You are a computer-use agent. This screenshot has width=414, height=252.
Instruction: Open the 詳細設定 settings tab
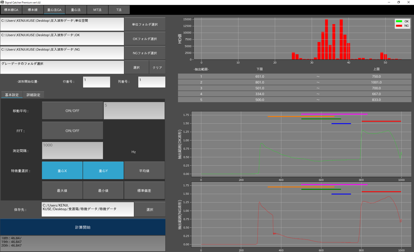click(x=33, y=95)
